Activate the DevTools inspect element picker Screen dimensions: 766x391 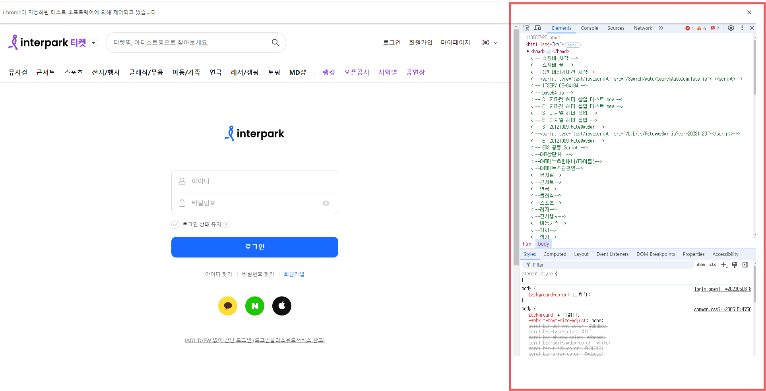click(x=526, y=28)
